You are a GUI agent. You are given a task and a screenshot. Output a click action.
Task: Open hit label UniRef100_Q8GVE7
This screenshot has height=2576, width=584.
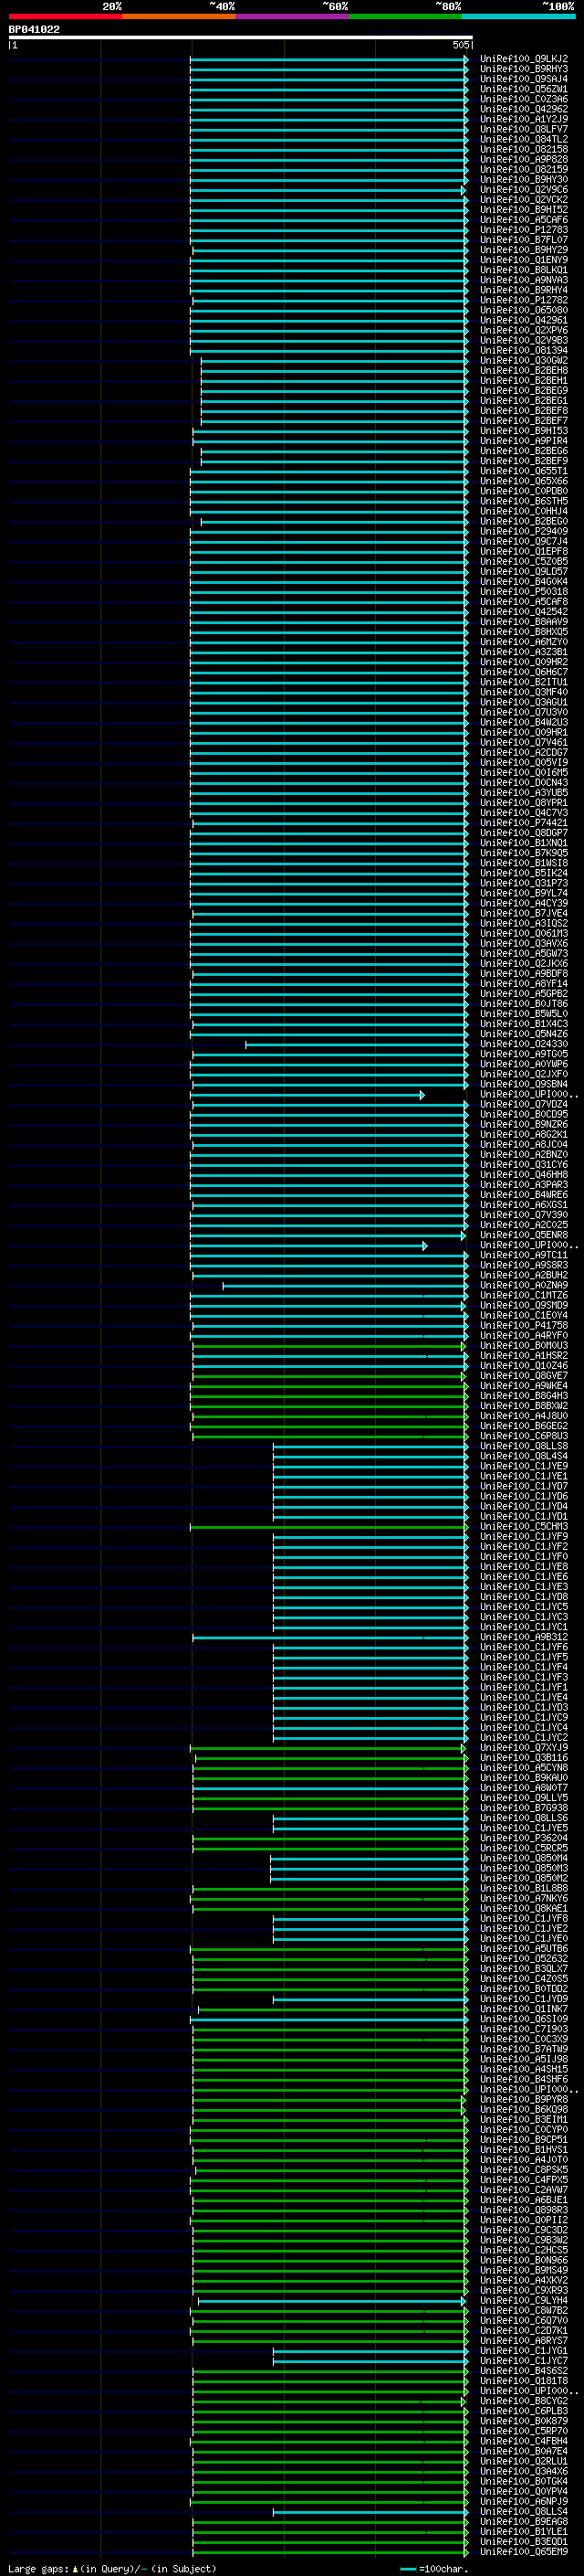(524, 1376)
